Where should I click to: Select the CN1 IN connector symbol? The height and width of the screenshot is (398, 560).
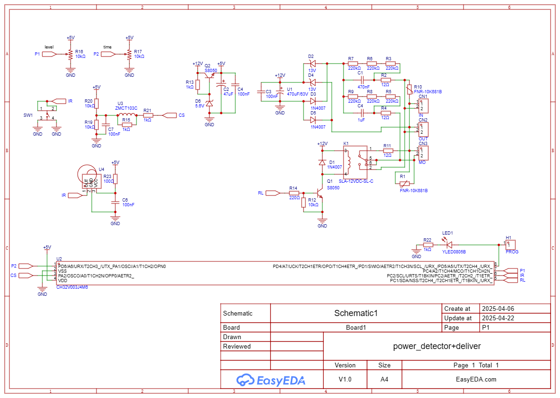(x=423, y=106)
